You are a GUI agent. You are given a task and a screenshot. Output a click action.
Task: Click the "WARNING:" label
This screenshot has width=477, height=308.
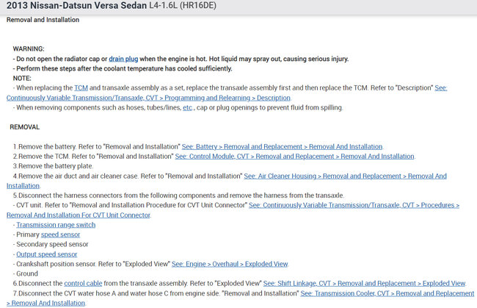click(29, 49)
